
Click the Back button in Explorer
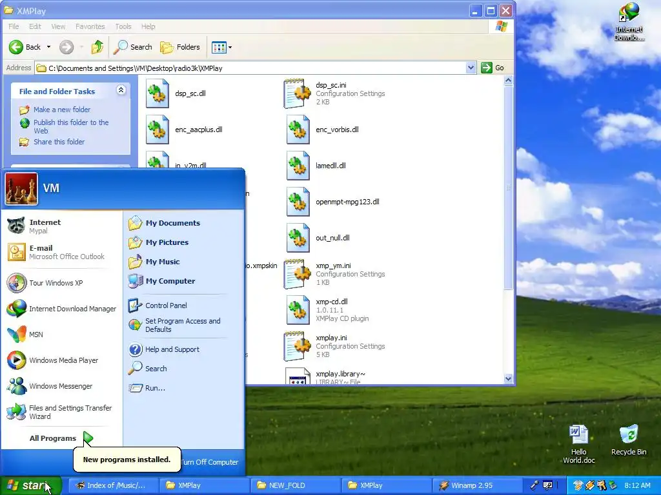click(25, 47)
